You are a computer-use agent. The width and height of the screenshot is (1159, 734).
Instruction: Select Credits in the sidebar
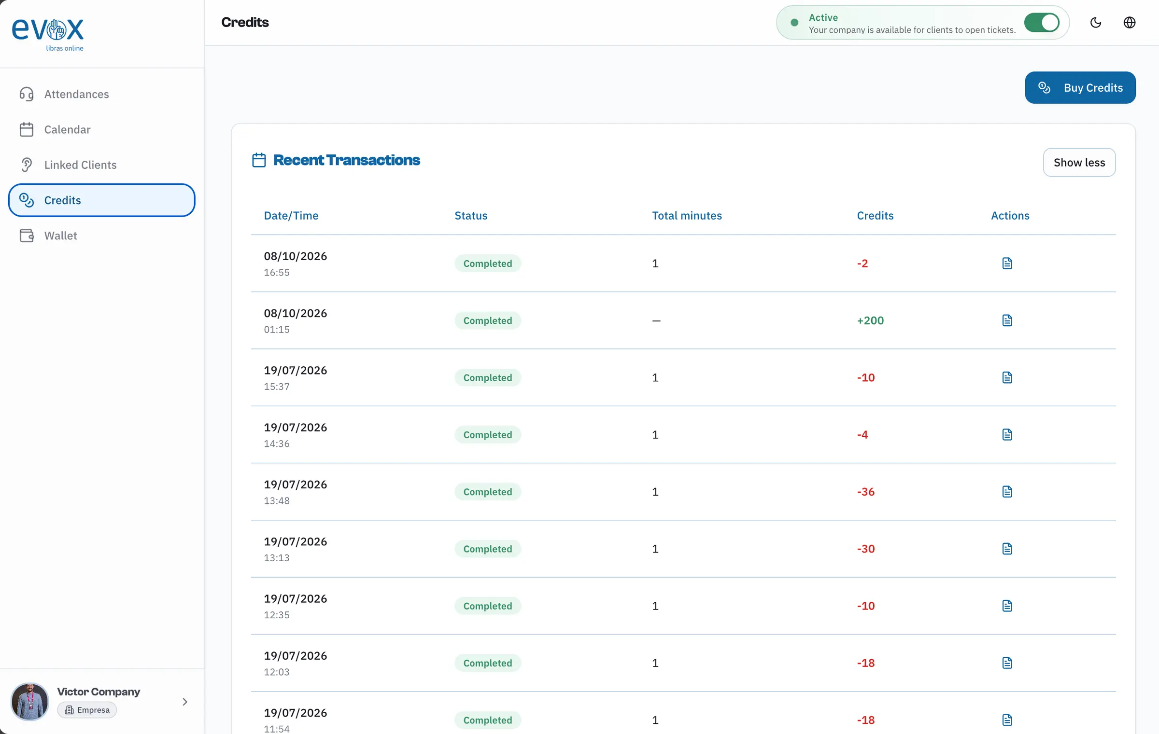coord(101,200)
